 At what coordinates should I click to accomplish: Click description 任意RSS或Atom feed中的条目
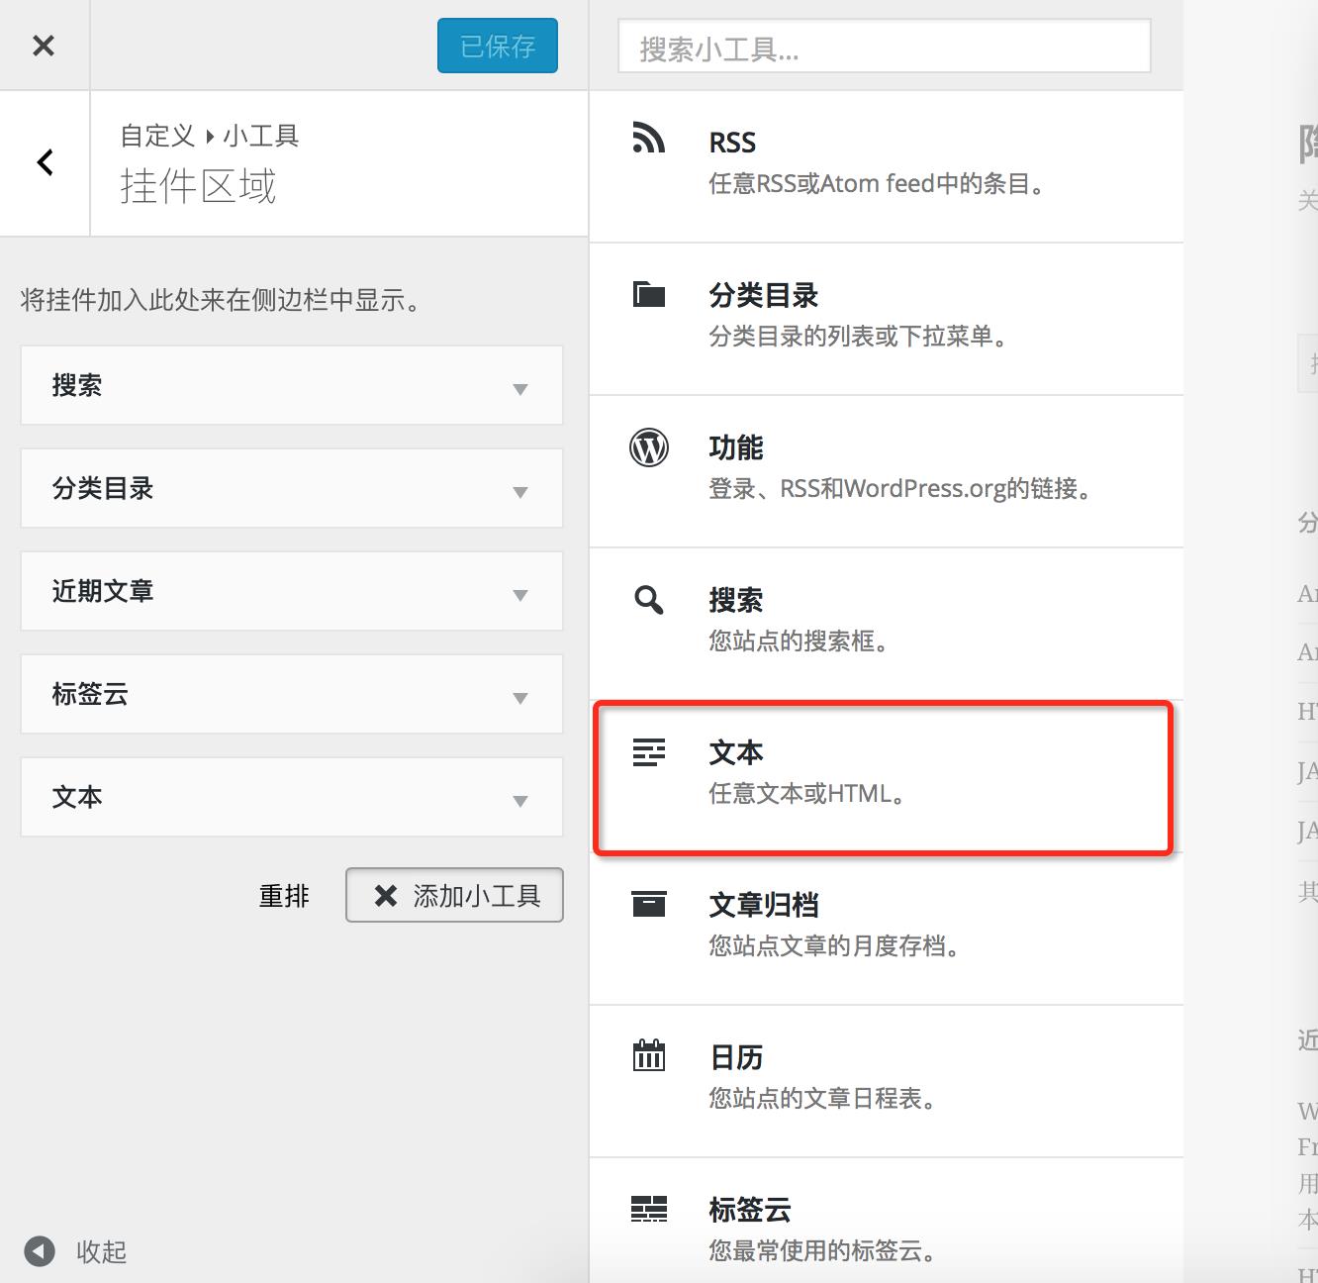(x=878, y=184)
